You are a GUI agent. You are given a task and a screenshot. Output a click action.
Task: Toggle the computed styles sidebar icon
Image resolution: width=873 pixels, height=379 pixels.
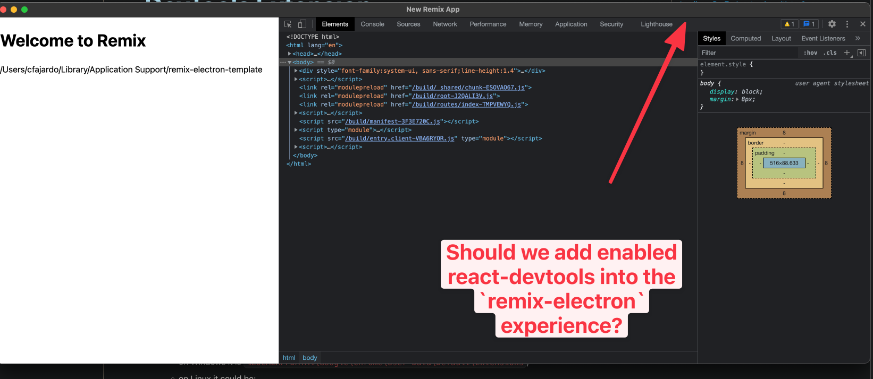(x=861, y=53)
